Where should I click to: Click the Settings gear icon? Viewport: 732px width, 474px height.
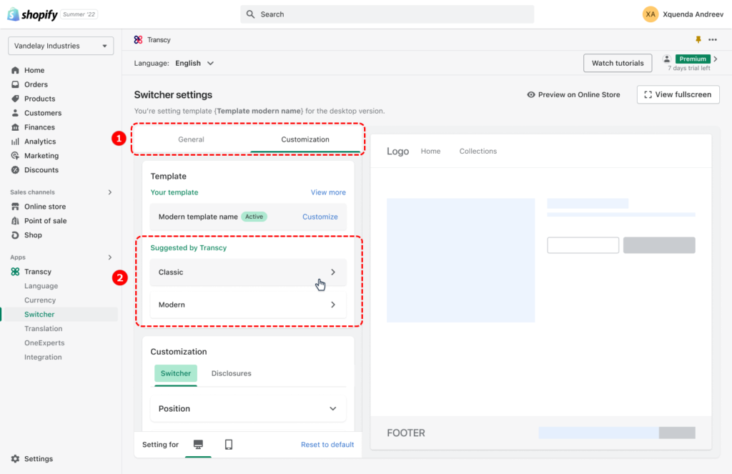pyautogui.click(x=16, y=458)
